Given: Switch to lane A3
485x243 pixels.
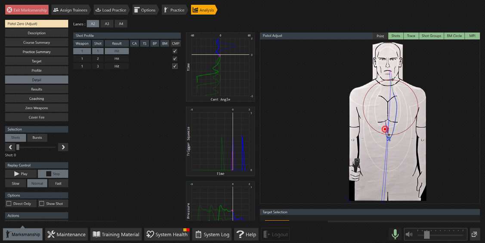Looking at the screenshot, I should tap(107, 24).
